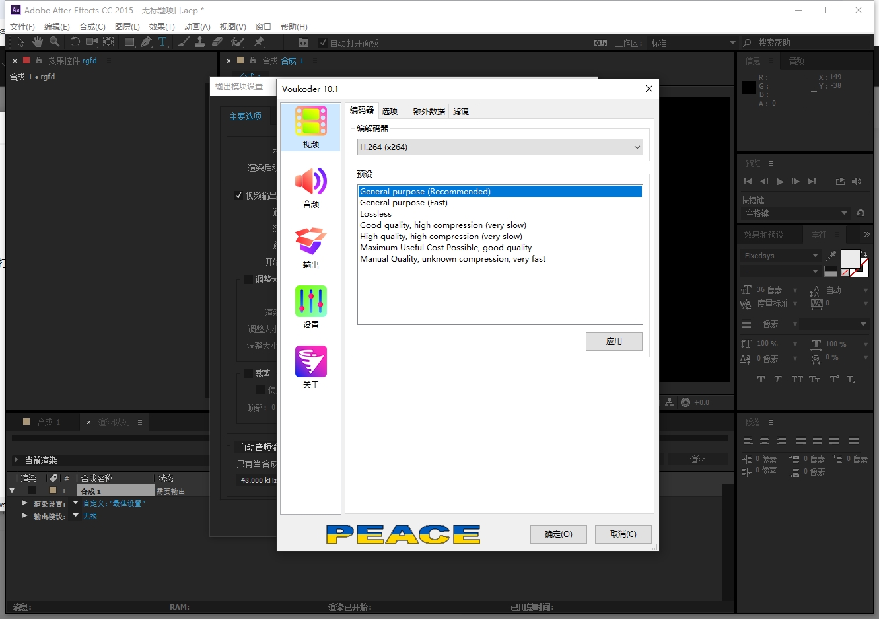Viewport: 879px width, 619px height.
Task: Open the 效果(T) menu
Action: point(162,26)
